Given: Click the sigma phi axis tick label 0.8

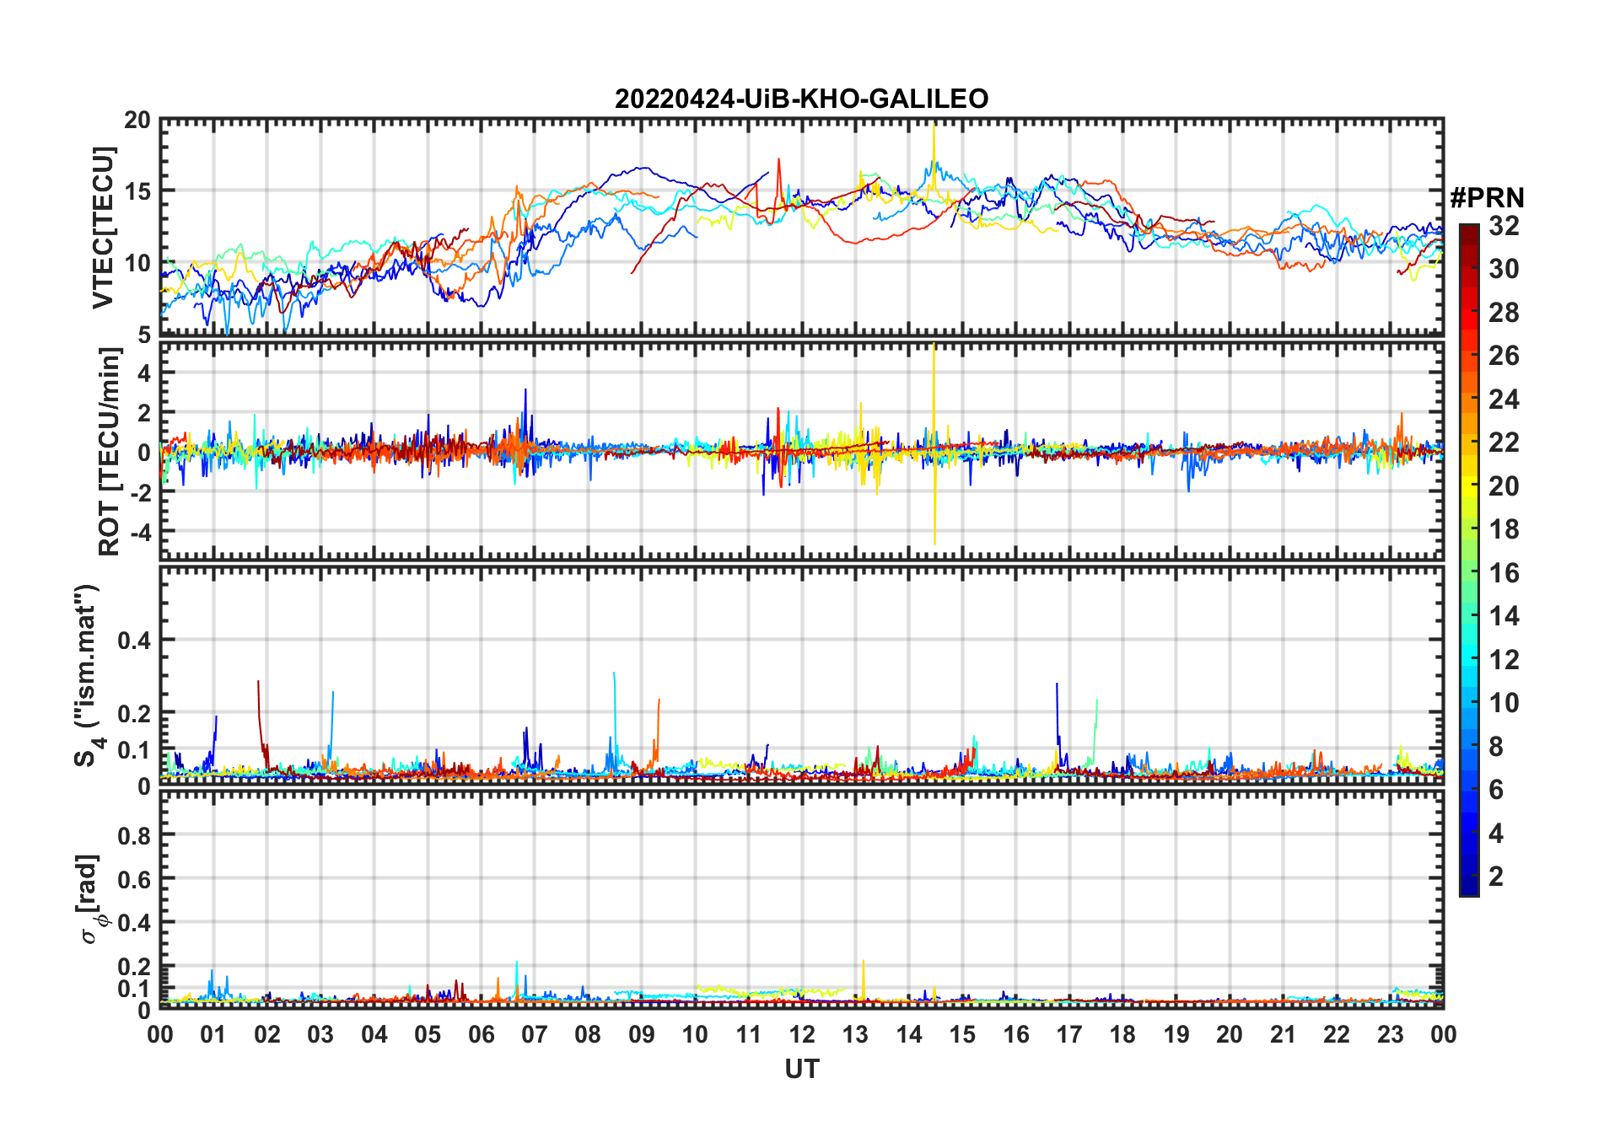Looking at the screenshot, I should [x=135, y=835].
